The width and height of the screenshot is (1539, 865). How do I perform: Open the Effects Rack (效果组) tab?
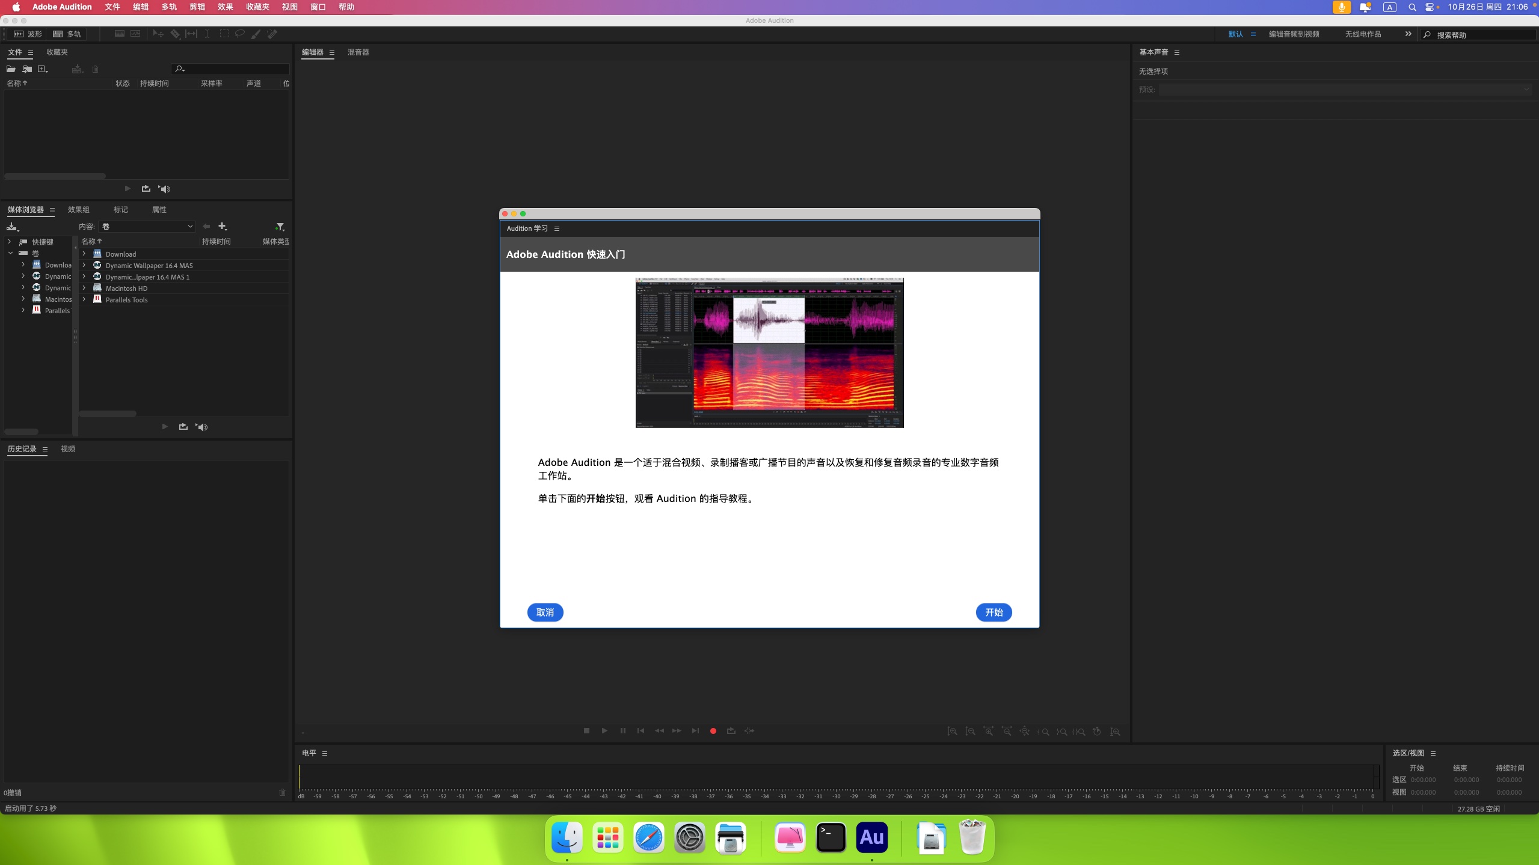pos(78,210)
